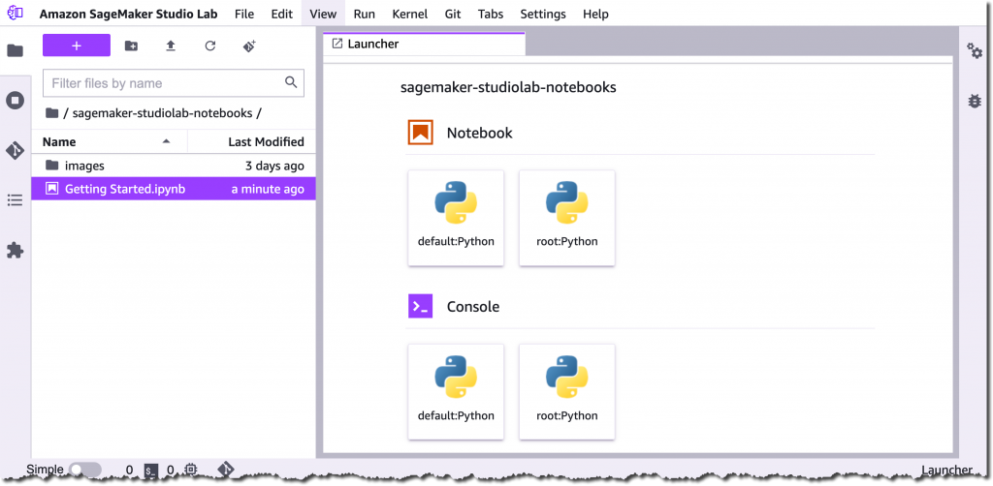Click the Git clone repository icon
This screenshot has width=993, height=486.
point(249,46)
